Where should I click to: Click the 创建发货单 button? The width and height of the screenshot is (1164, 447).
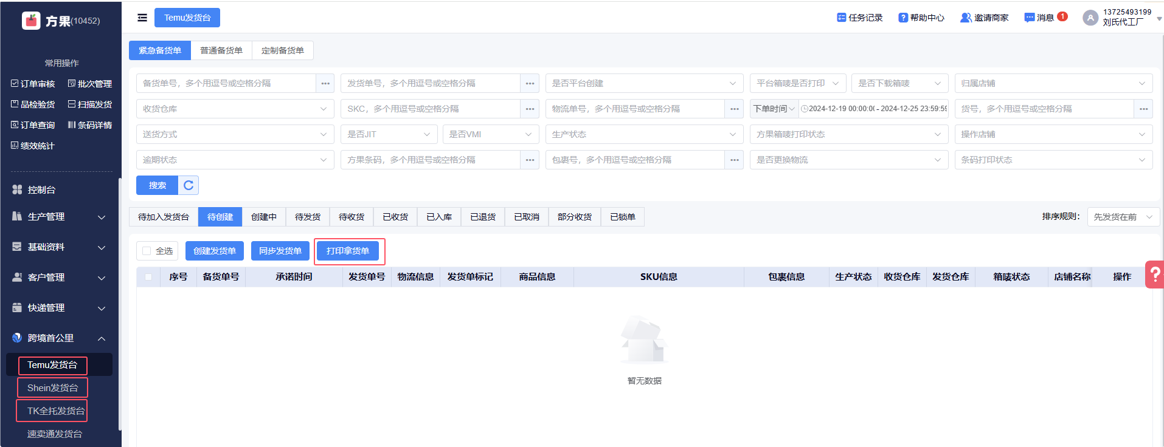pyautogui.click(x=215, y=251)
